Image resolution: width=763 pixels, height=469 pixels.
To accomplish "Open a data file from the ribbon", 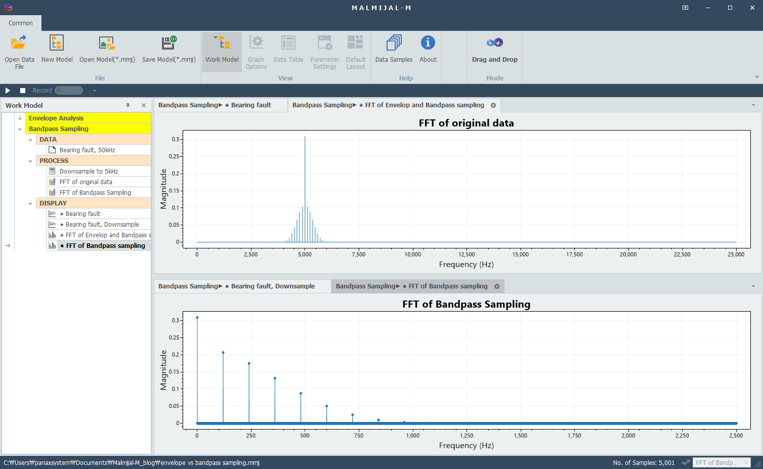I will pos(19,52).
